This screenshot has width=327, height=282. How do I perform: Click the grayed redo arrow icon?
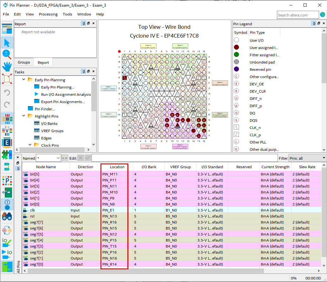(7, 104)
